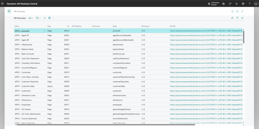Select the APIV1 - Attachments row
Image resolution: width=259 pixels, height=129 pixels.
point(128,45)
